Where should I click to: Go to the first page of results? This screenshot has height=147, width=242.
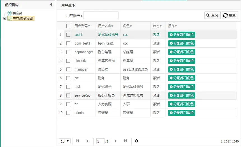(x=78, y=141)
